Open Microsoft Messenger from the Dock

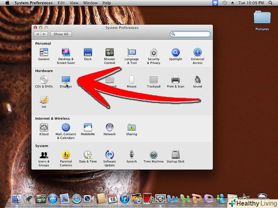click(221, 198)
